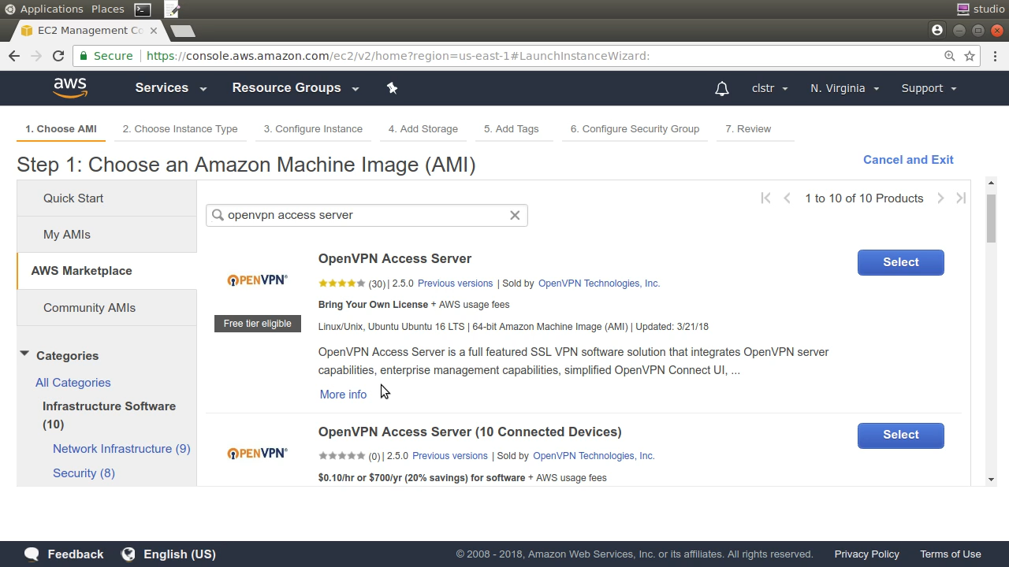Bookmark this page with star icon

click(x=970, y=56)
